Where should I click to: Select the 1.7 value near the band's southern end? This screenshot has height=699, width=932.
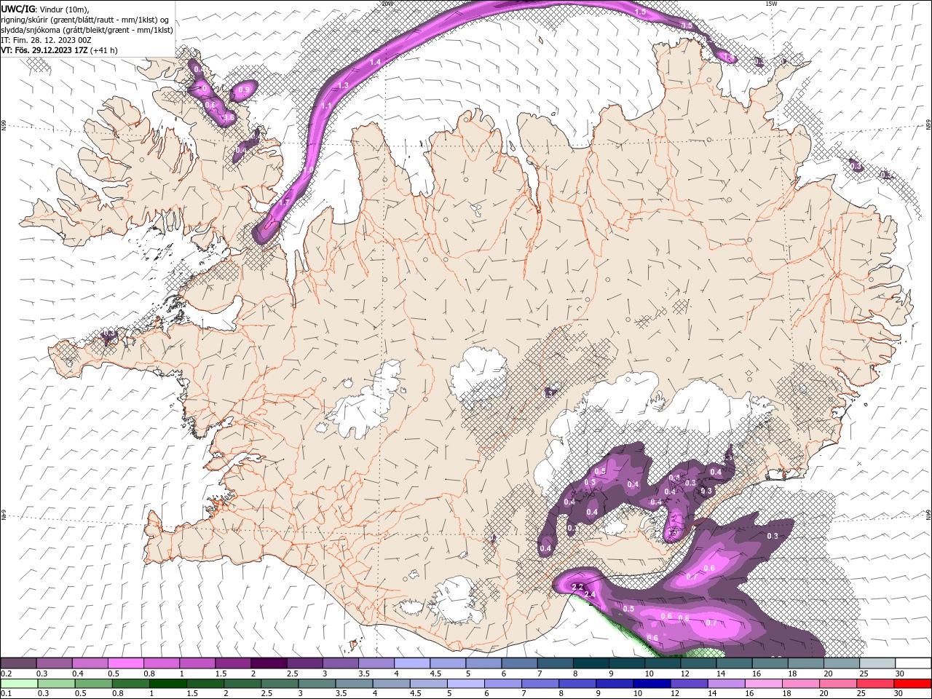point(284,202)
